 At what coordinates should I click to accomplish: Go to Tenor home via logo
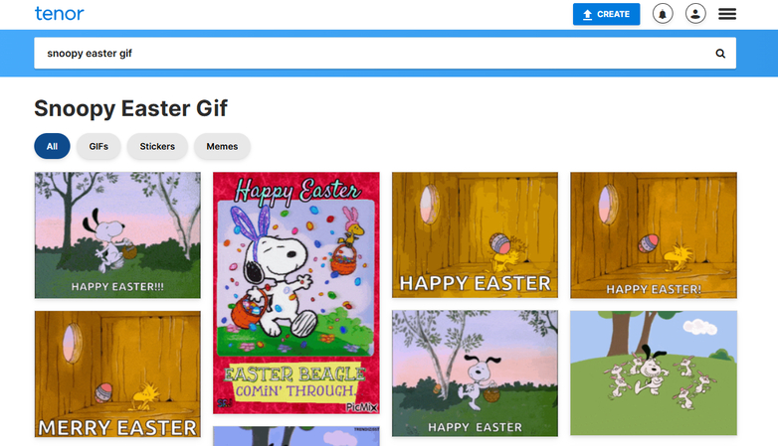tap(59, 13)
